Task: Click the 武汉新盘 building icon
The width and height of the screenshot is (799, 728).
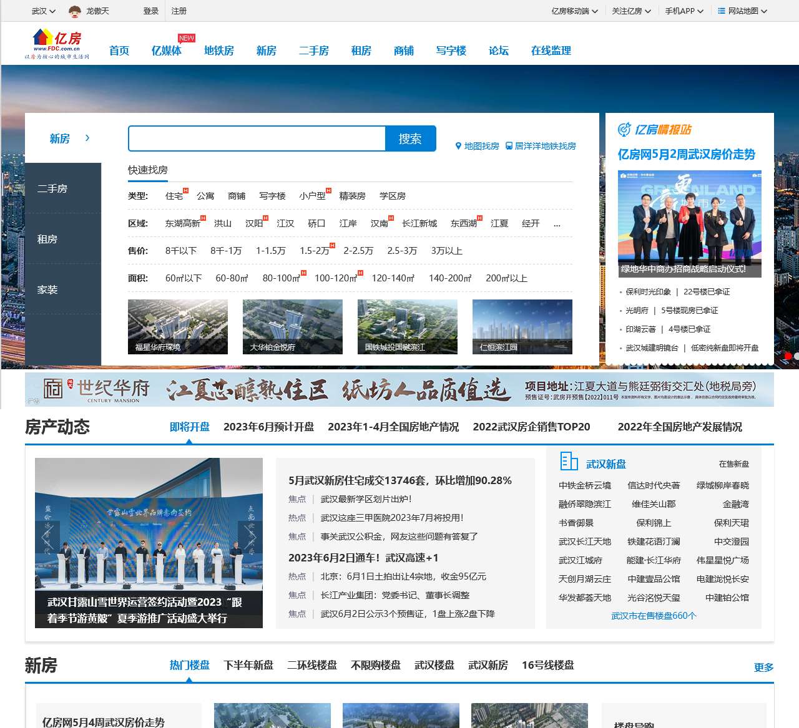Action: pos(569,462)
